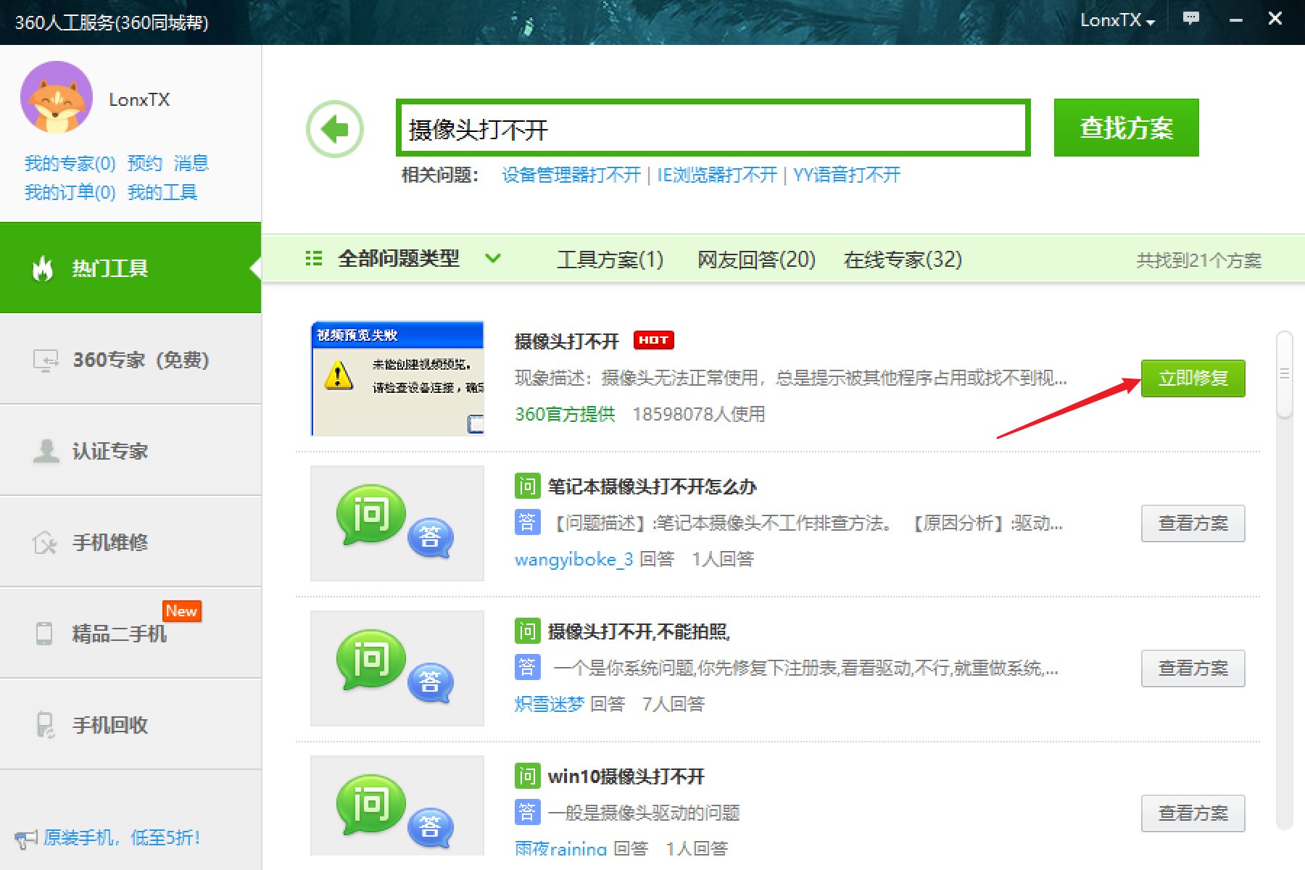This screenshot has width=1305, height=870.
Task: Click the person icon beside 认证专家
Action: (x=46, y=451)
